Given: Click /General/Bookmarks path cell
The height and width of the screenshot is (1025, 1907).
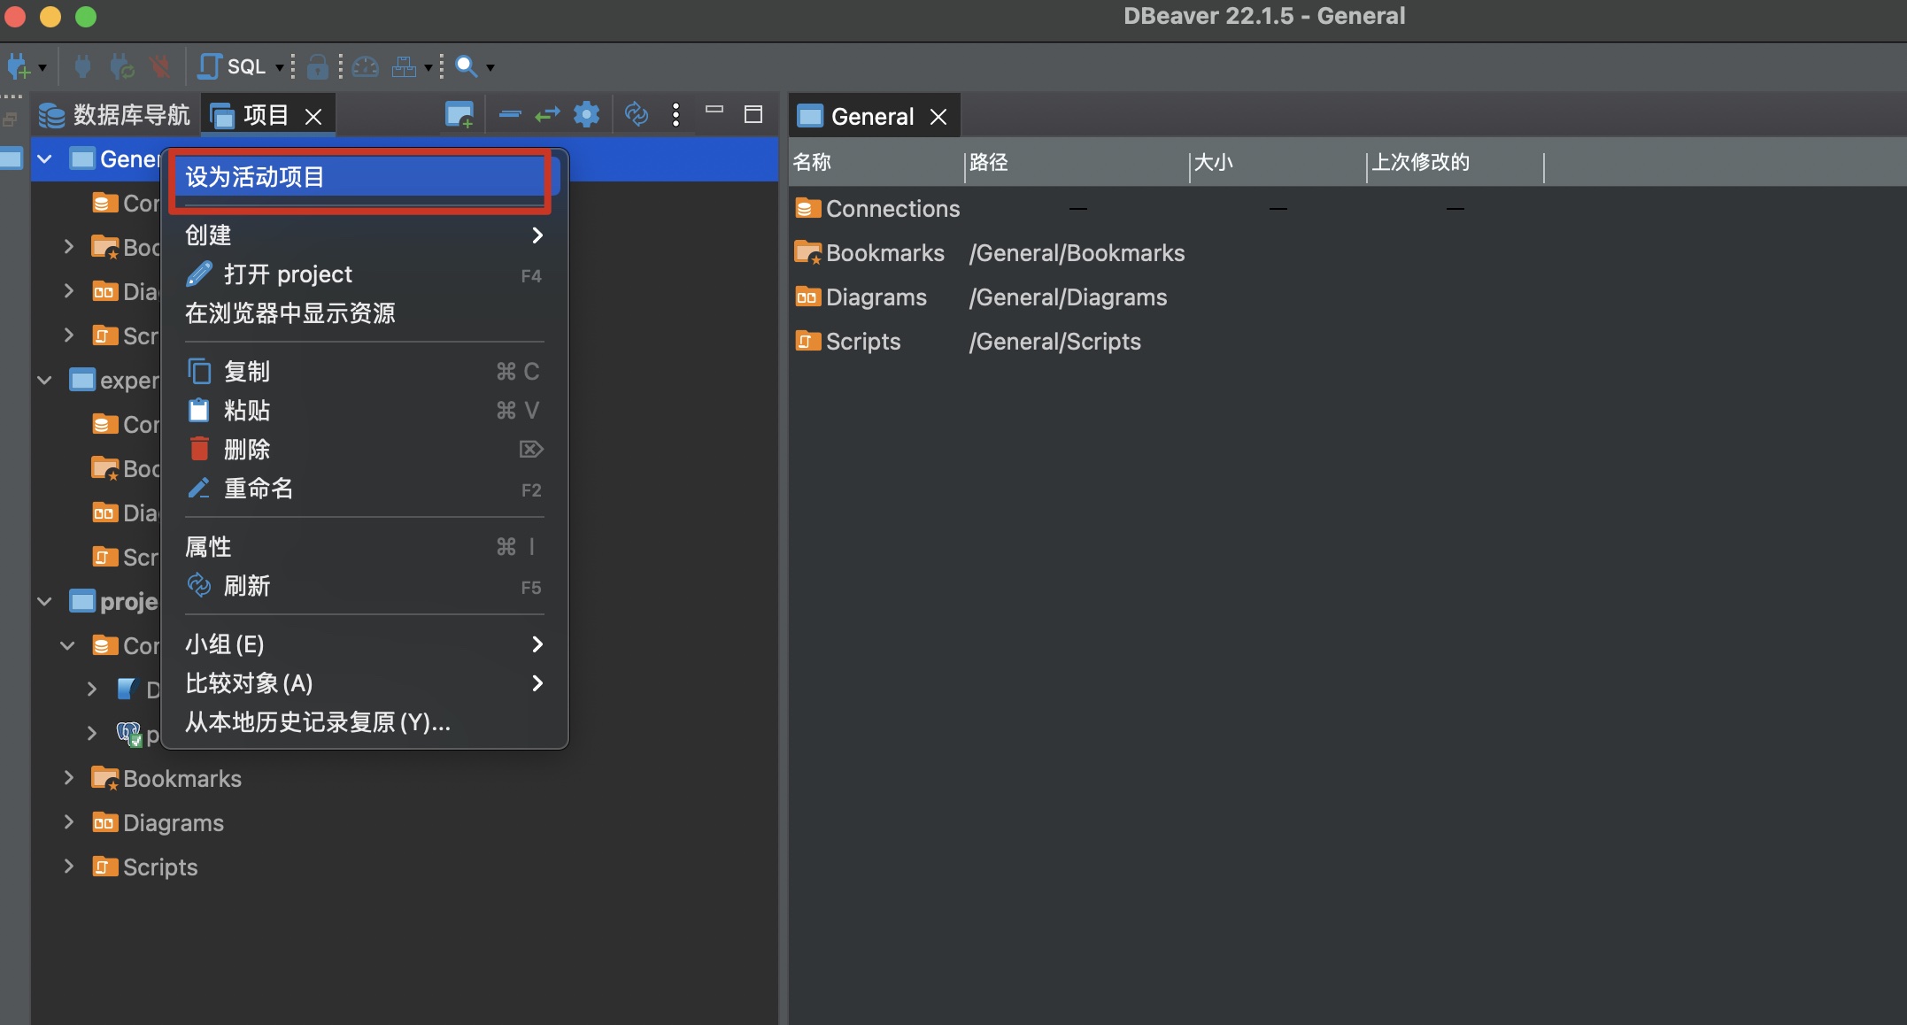Looking at the screenshot, I should pyautogui.click(x=1077, y=253).
